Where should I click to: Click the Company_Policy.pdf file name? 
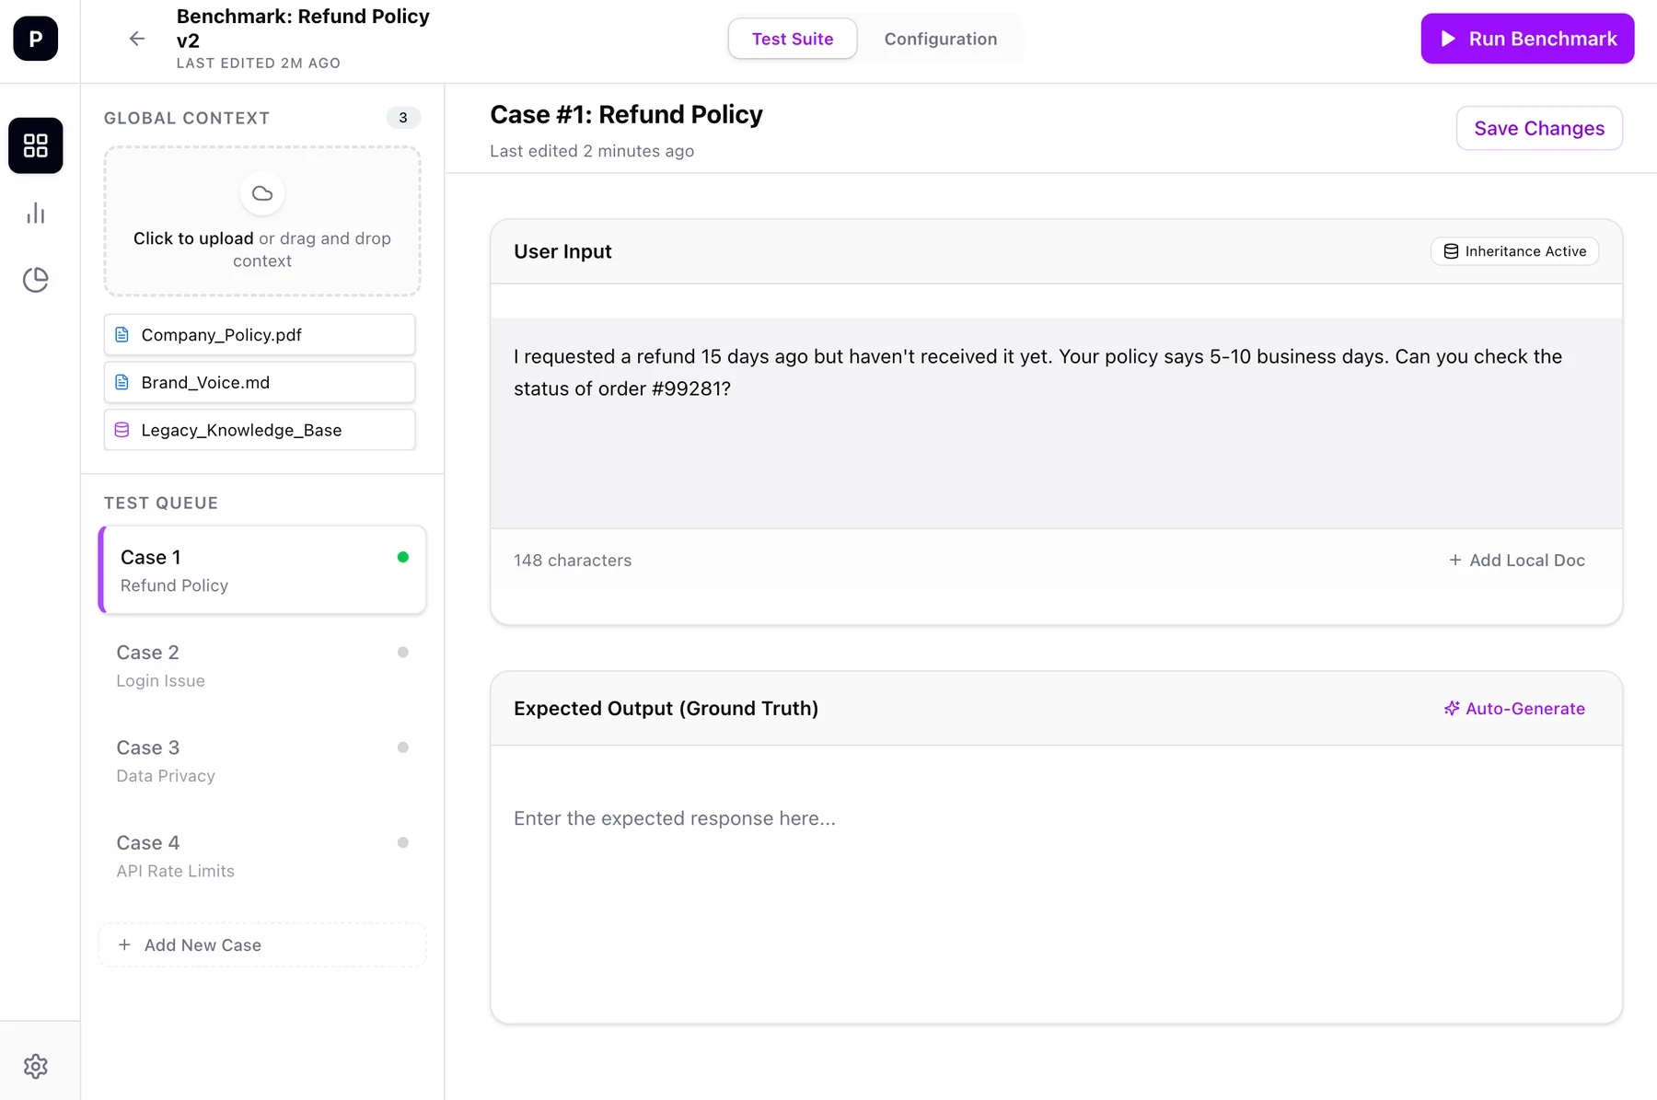point(221,335)
